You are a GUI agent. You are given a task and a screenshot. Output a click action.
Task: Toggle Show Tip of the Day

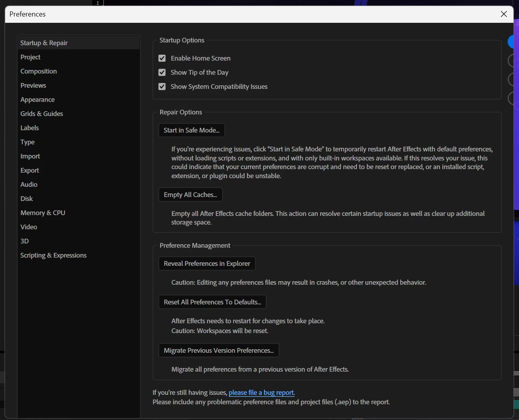pyautogui.click(x=162, y=72)
